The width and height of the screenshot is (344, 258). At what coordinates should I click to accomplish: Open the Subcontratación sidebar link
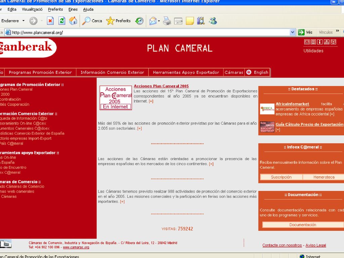coord(10,99)
